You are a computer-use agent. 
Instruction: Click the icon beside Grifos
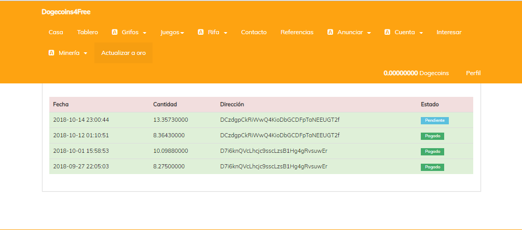(115, 32)
